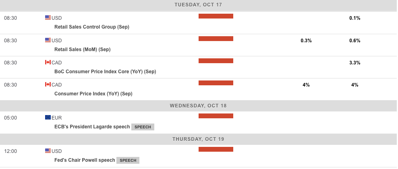Click the SPEECH tag next to Powell speech
This screenshot has width=398, height=169.
pyautogui.click(x=128, y=161)
